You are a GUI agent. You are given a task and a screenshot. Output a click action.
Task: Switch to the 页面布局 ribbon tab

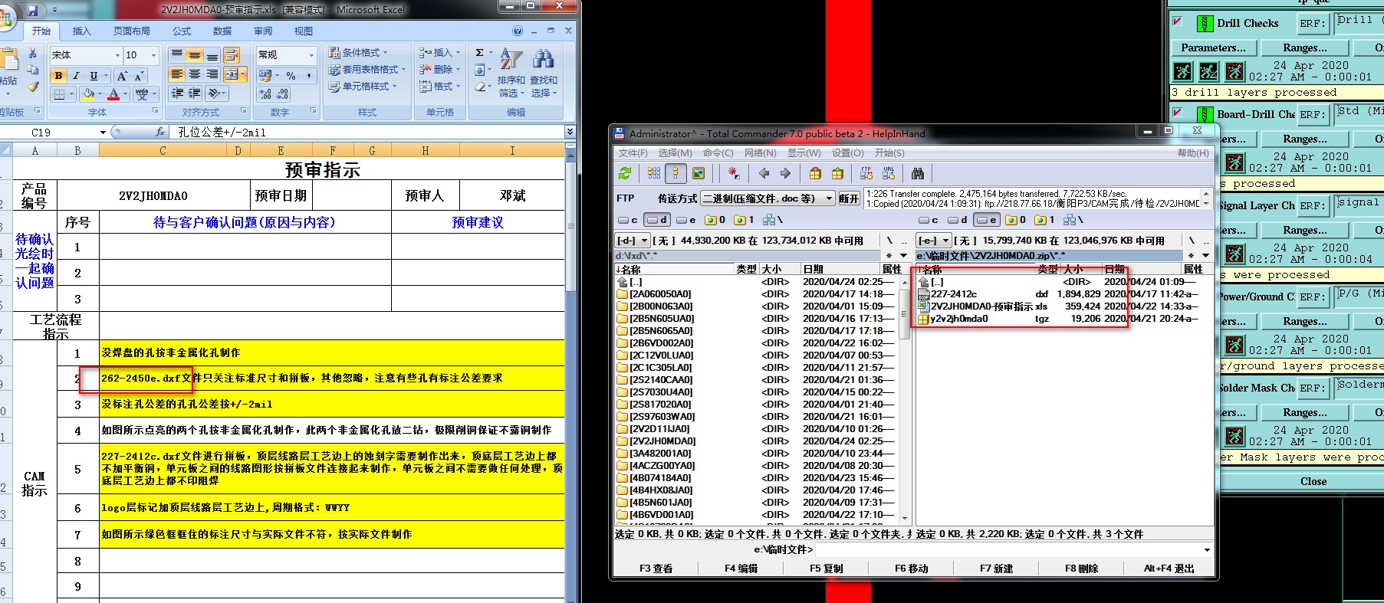132,31
